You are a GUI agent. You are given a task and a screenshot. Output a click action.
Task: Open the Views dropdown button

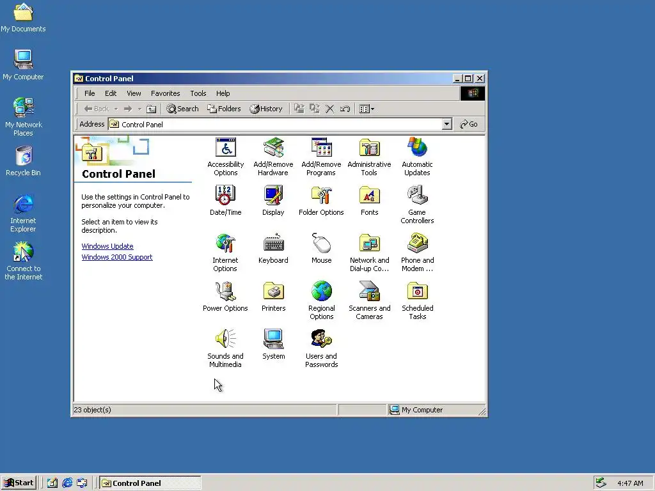point(367,109)
